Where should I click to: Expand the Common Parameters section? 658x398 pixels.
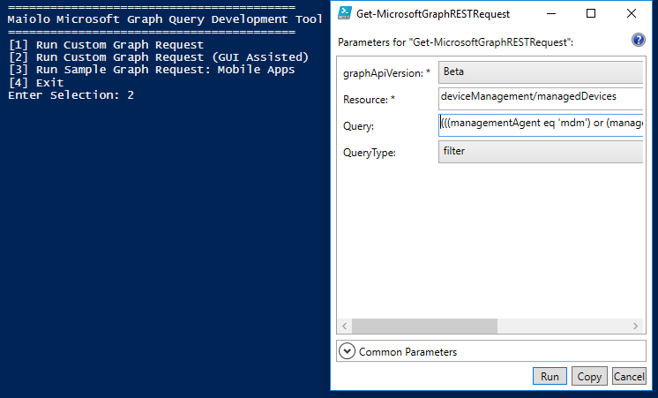(x=347, y=351)
